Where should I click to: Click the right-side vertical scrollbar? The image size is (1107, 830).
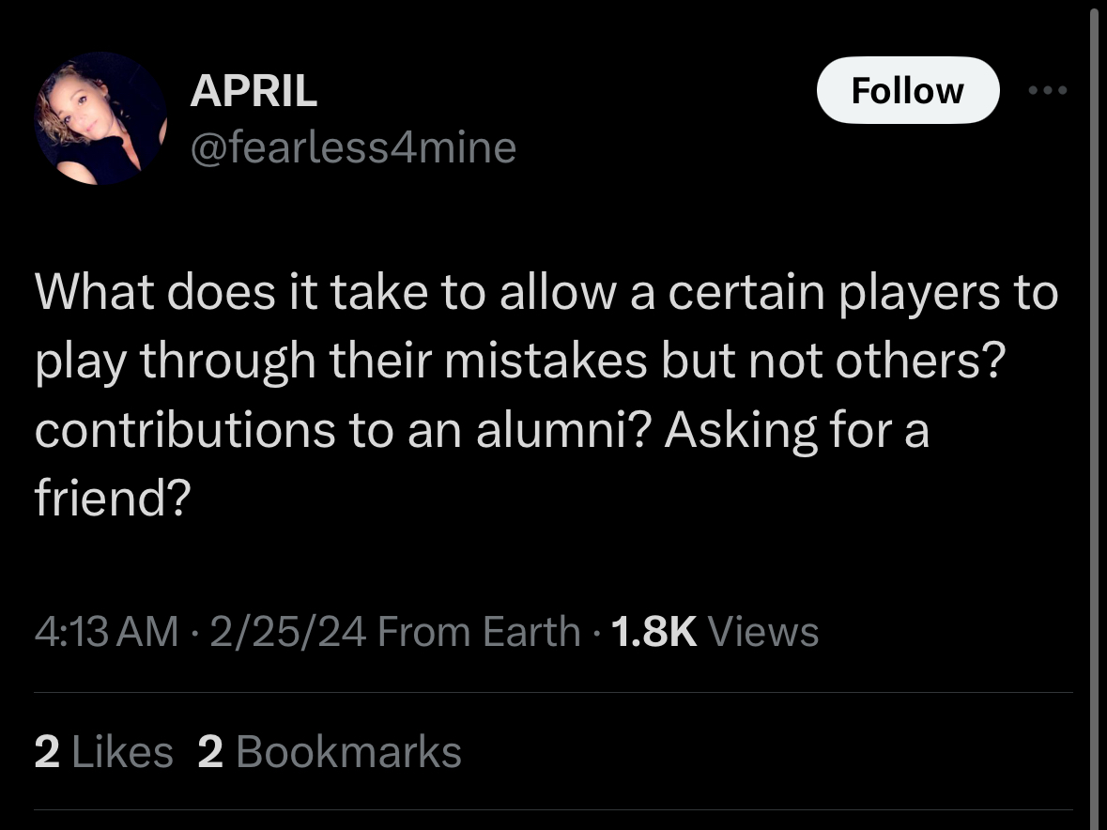[x=1093, y=413]
